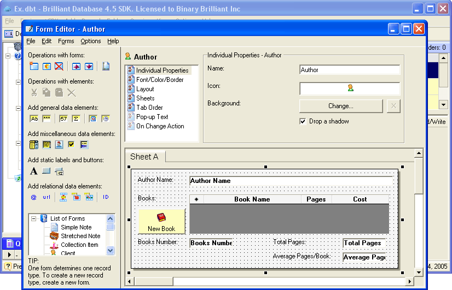The height and width of the screenshot is (290, 452).
Task: Click the paste element icon
Action: [x=59, y=93]
